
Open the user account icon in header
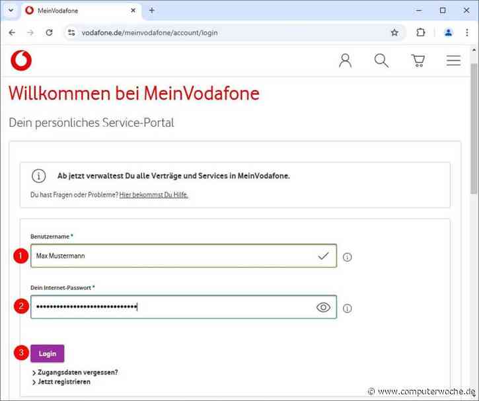click(x=345, y=61)
